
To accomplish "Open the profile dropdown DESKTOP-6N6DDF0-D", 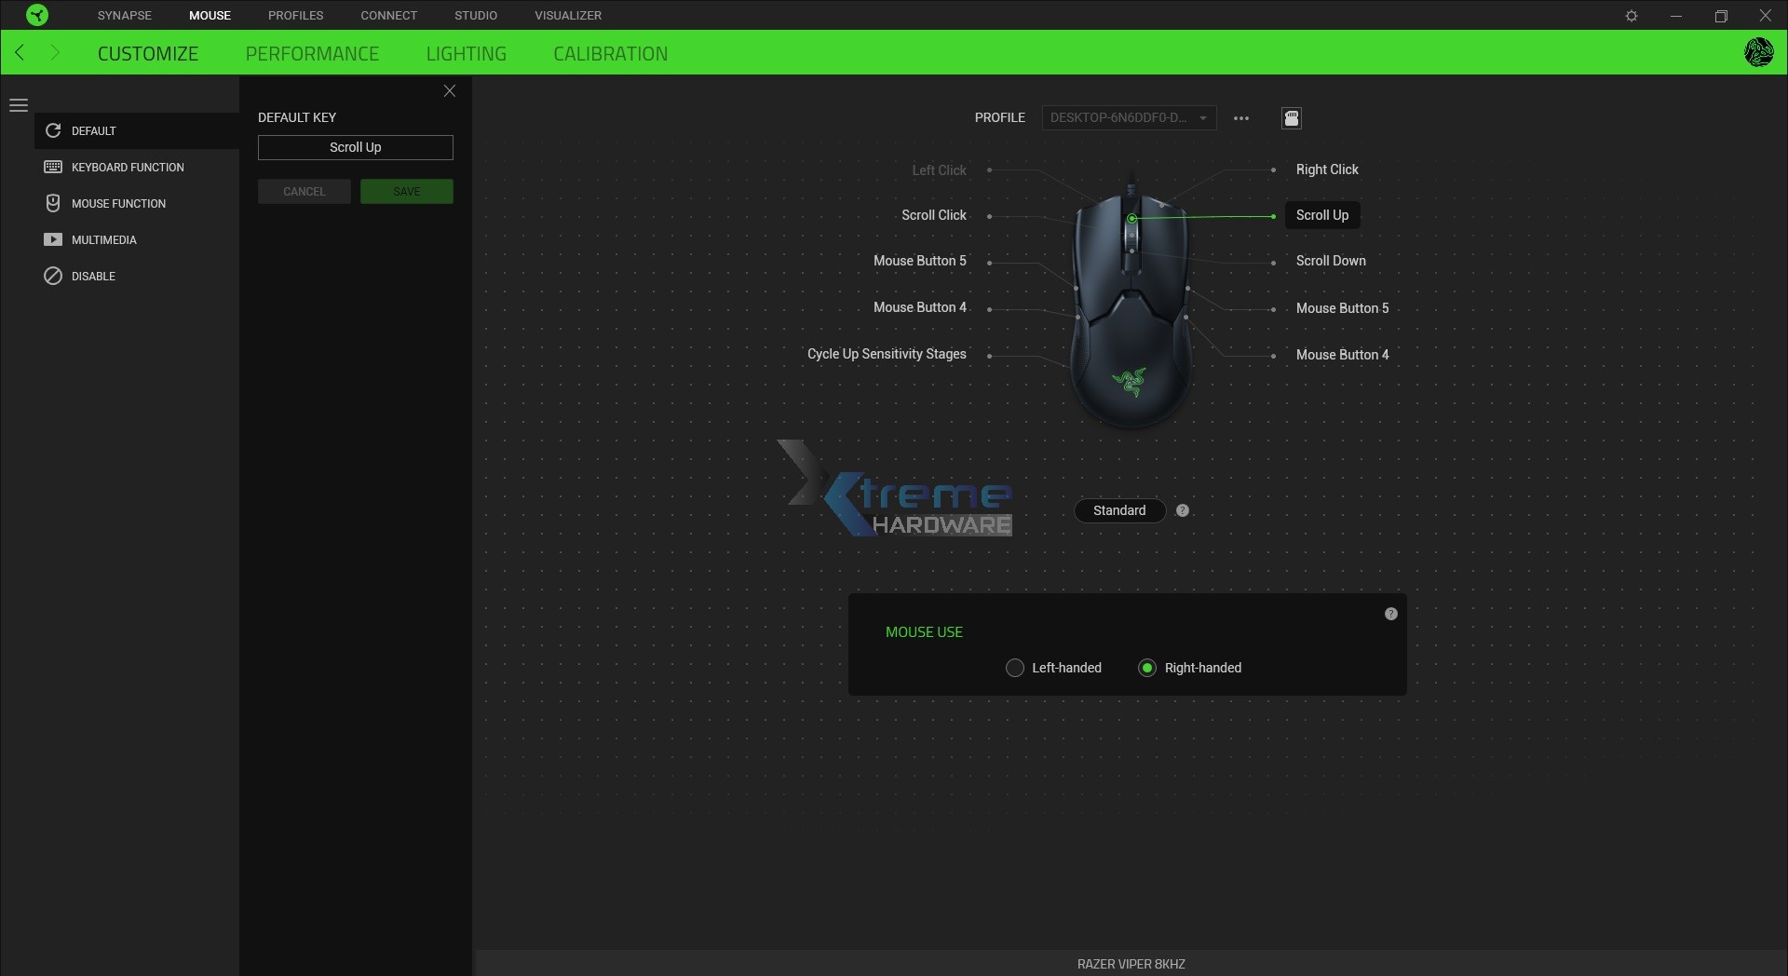I will pos(1128,118).
